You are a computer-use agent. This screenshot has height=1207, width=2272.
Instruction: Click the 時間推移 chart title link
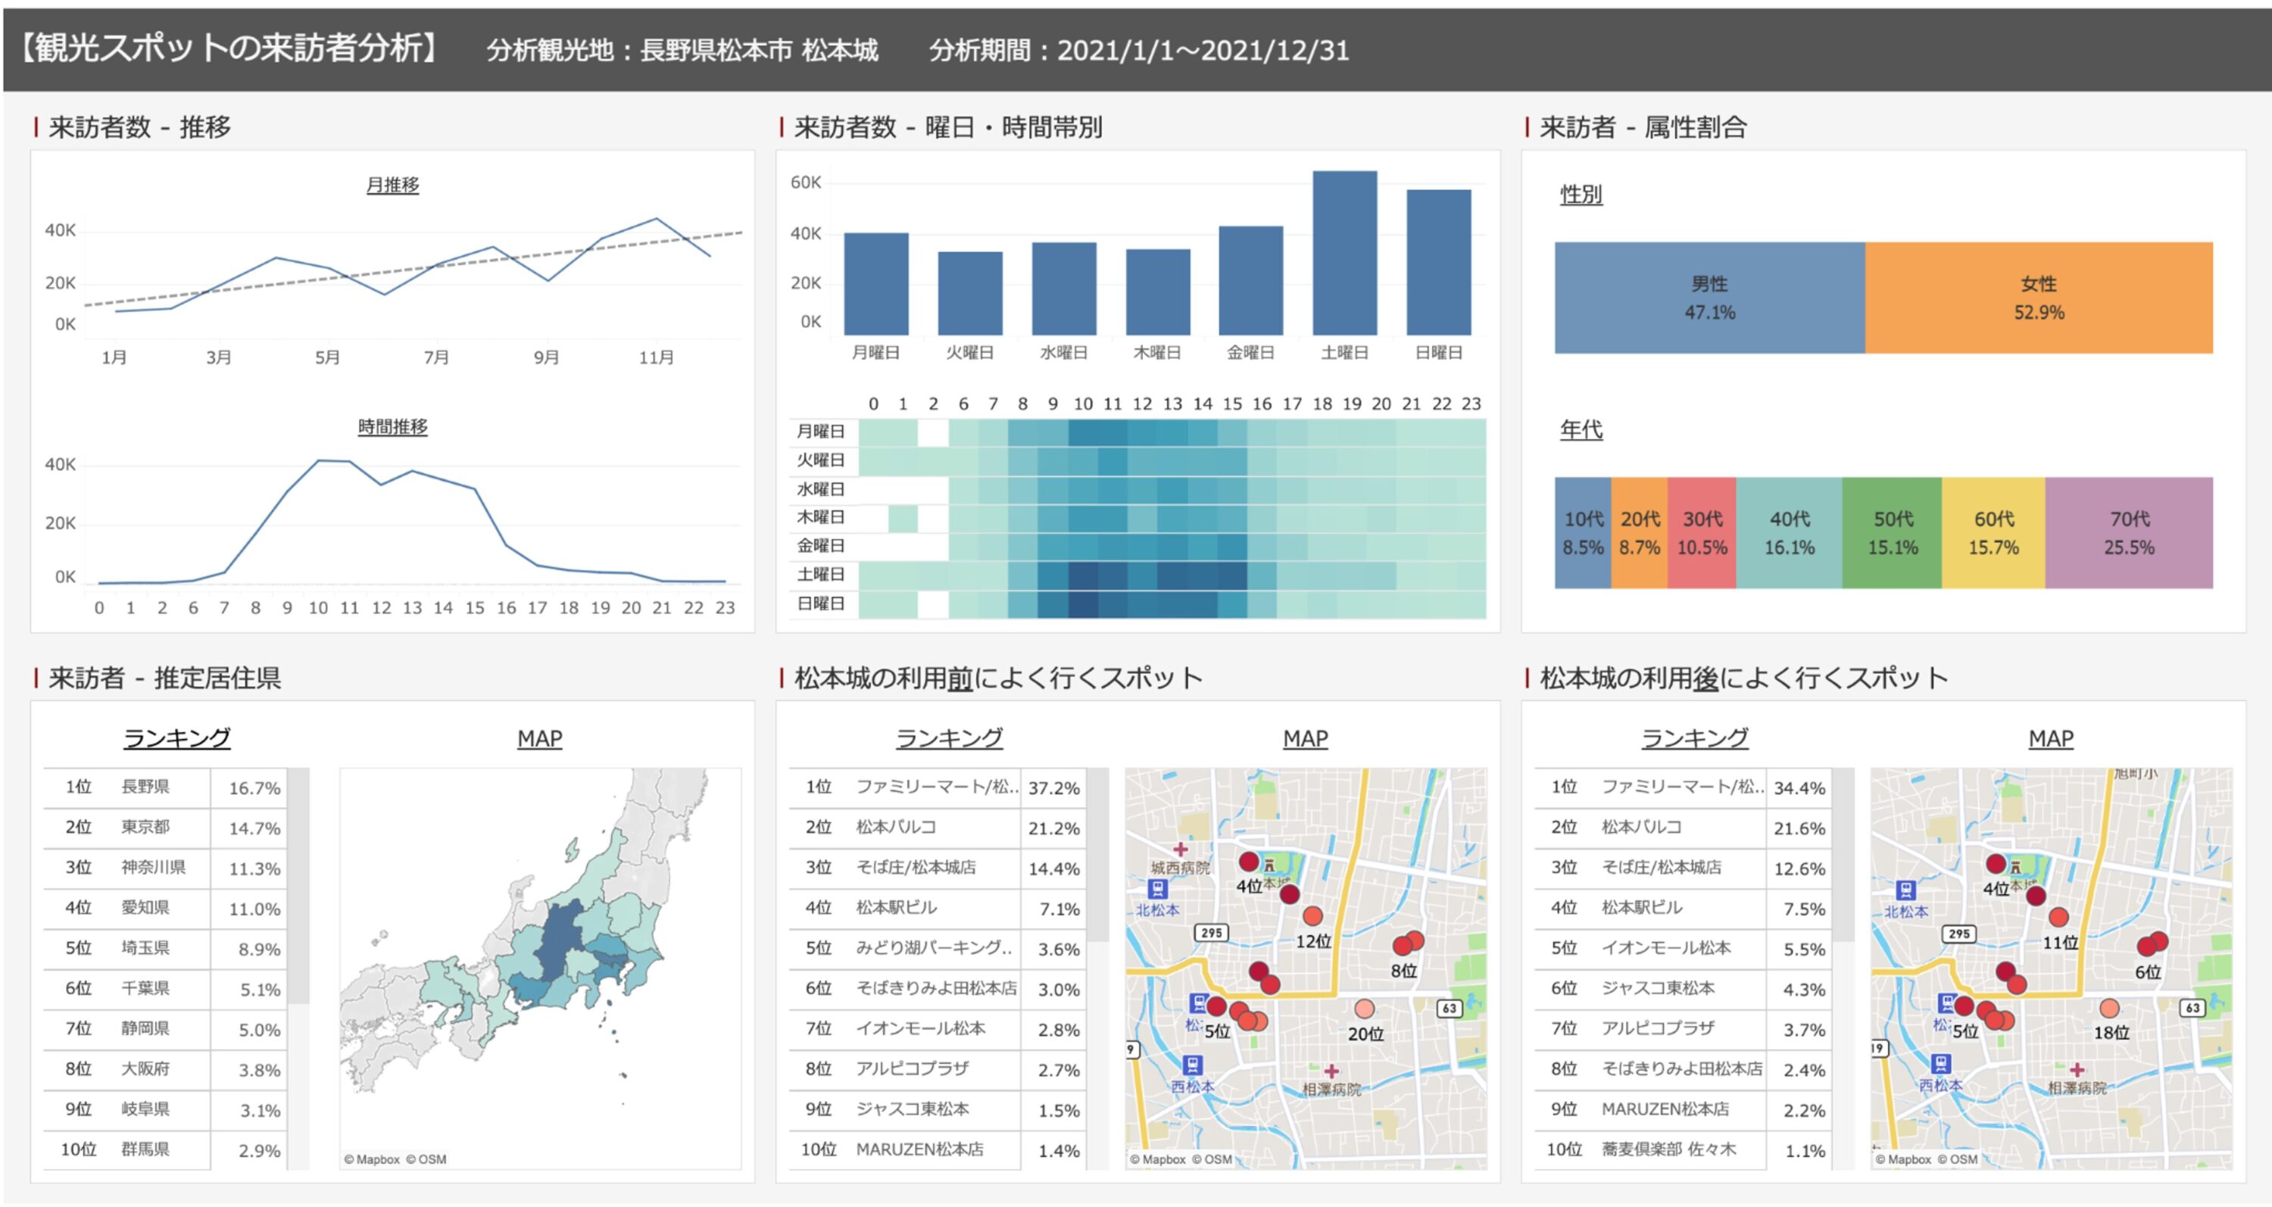click(392, 427)
